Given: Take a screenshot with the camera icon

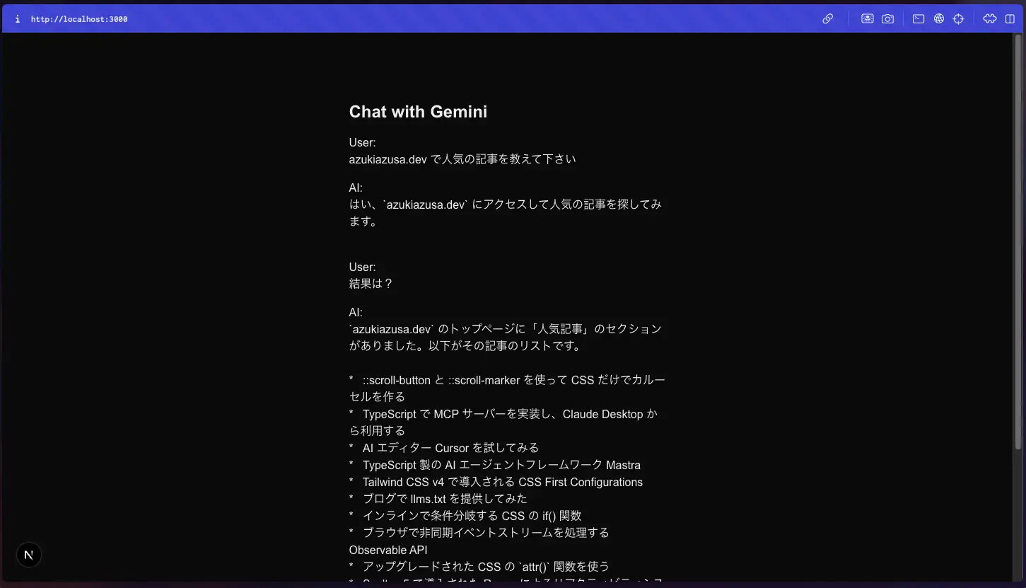Looking at the screenshot, I should (887, 18).
